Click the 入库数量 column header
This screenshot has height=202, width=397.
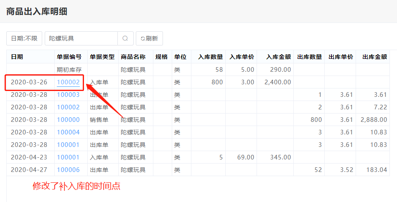(x=210, y=57)
